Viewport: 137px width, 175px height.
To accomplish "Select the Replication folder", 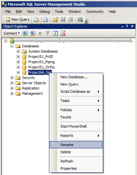I will pos(31,88).
